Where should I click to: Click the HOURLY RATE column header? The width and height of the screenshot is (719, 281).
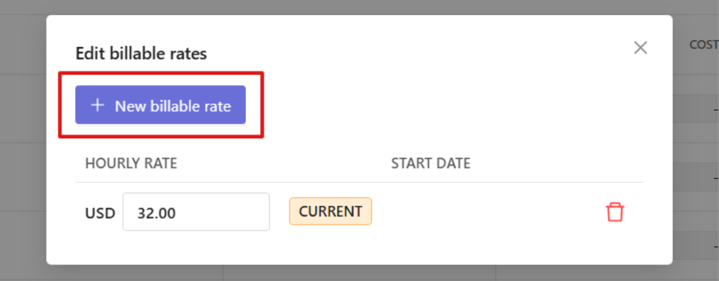coord(131,164)
